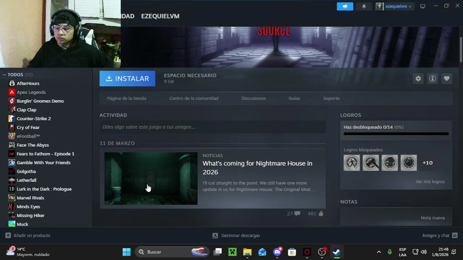Select the running figure achievement icon

point(352,163)
